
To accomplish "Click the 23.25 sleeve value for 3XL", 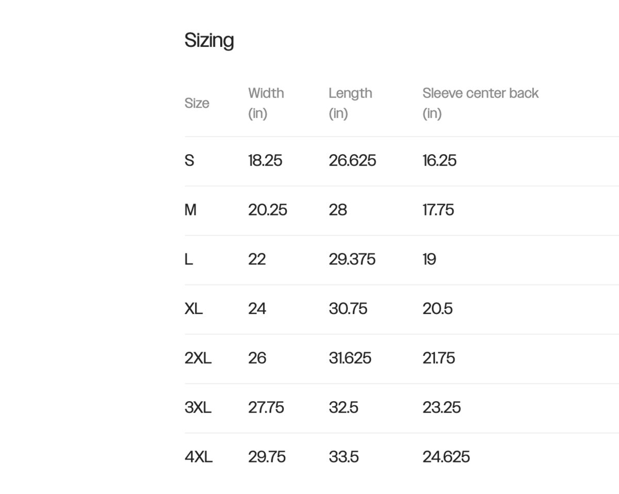I will point(442,408).
